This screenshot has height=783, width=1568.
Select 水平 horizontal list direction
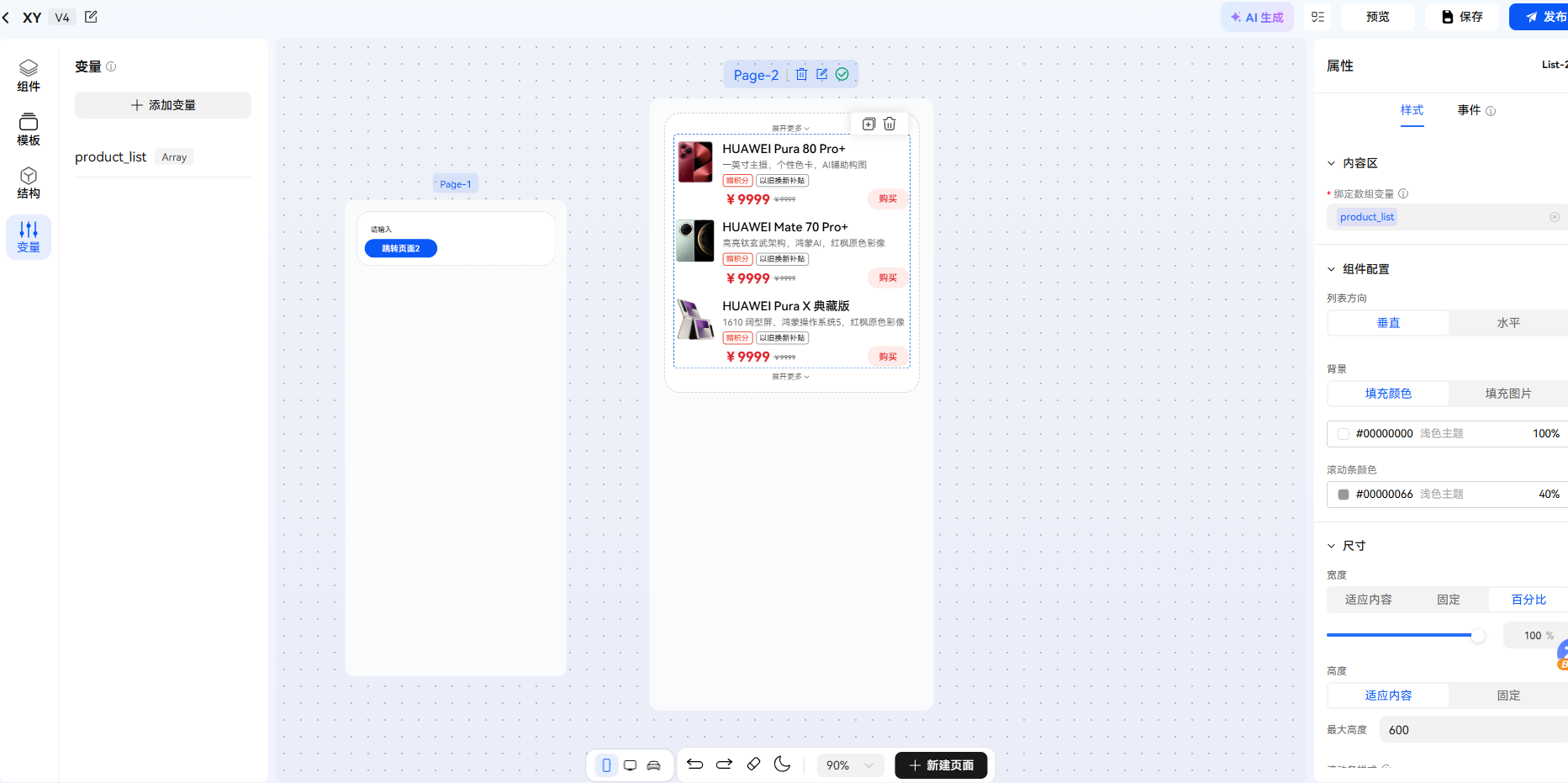(1508, 323)
